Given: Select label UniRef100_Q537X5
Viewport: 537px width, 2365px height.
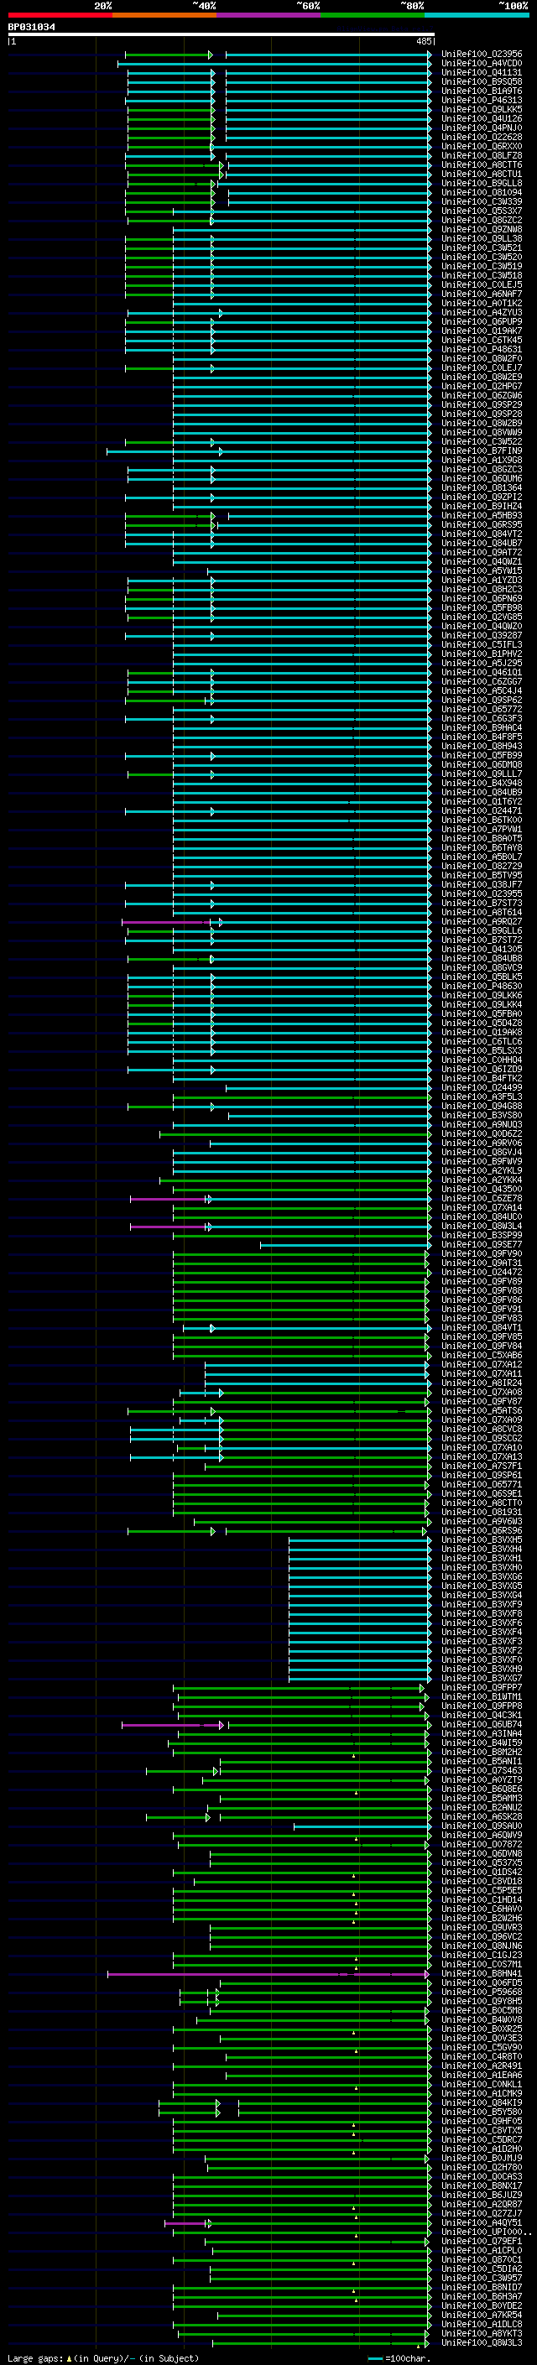Looking at the screenshot, I should tap(481, 1863).
